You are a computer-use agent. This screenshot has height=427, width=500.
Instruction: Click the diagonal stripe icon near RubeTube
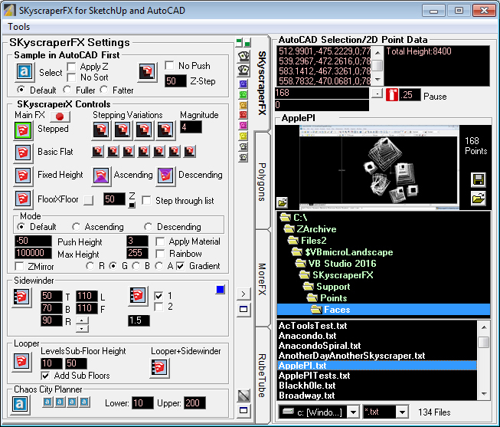tap(243, 396)
